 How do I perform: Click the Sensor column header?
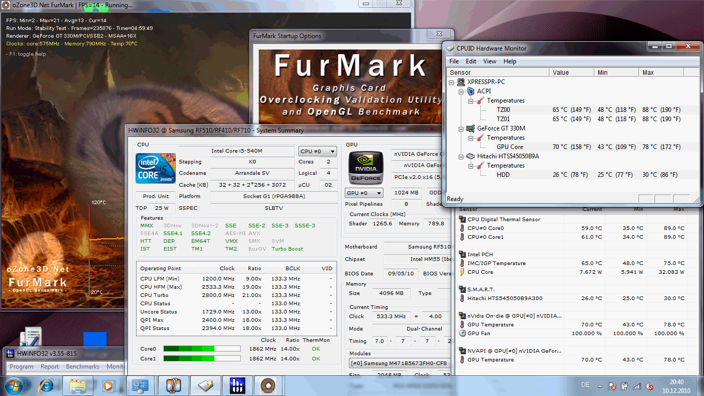(498, 73)
